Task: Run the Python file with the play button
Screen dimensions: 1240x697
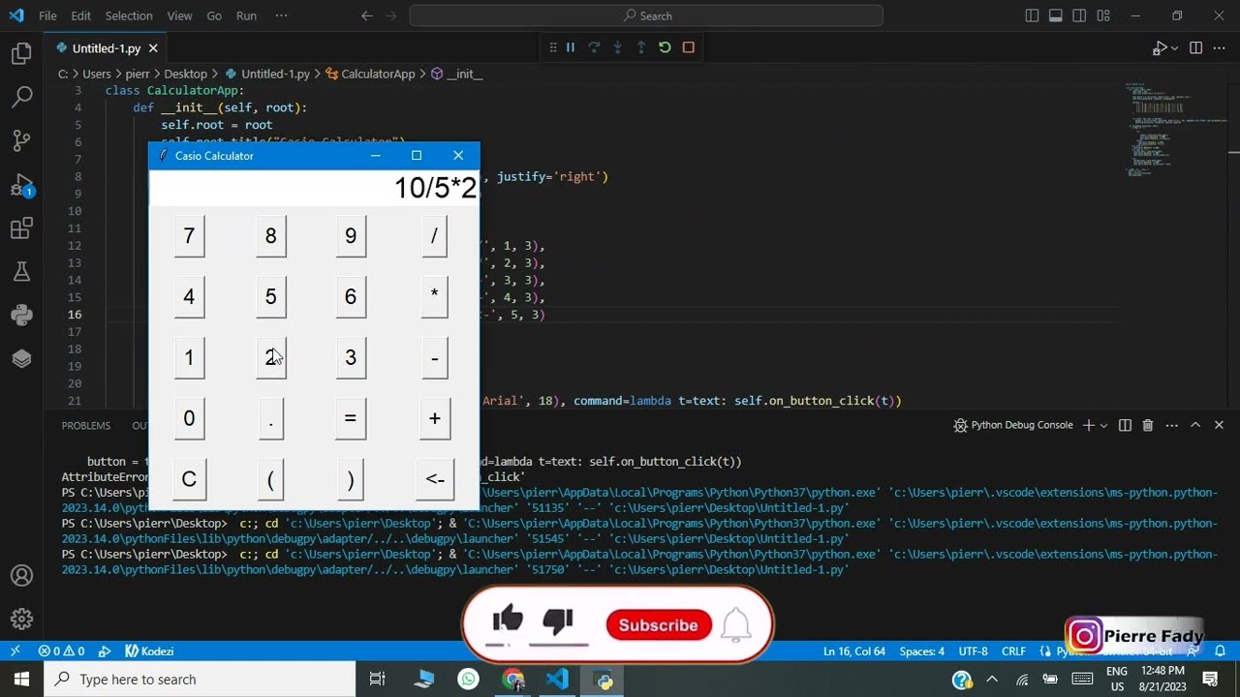Action: click(x=1159, y=48)
